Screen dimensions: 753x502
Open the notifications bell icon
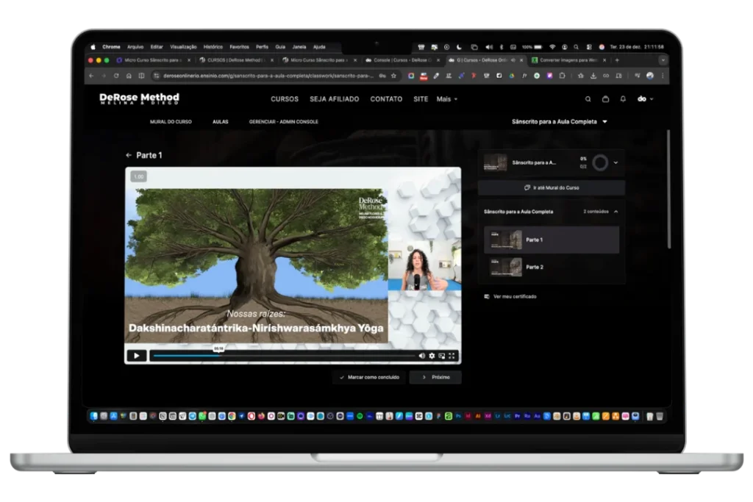point(623,99)
